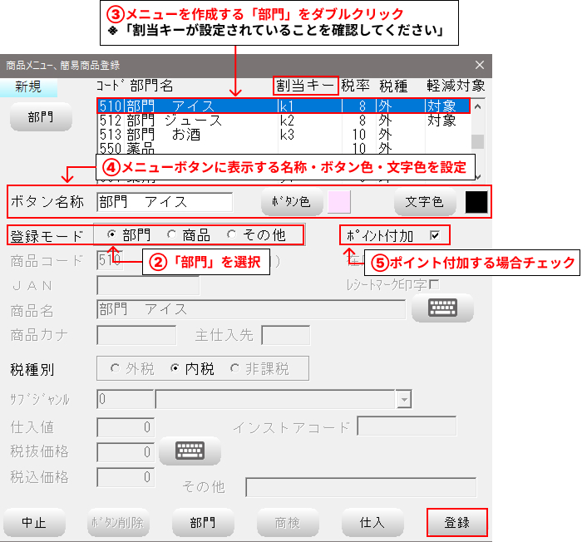Select the 部門 registration mode radio button
Screen dimensions: 587x542
coord(111,234)
